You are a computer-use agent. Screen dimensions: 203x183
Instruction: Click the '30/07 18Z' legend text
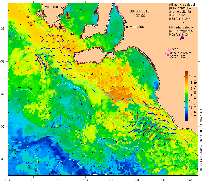click(x=177, y=57)
